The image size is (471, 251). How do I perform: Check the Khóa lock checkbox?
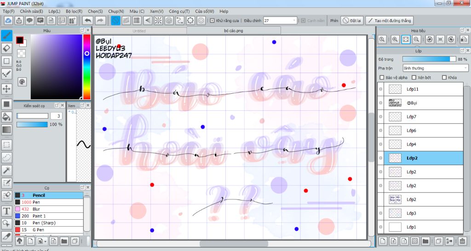coord(444,78)
